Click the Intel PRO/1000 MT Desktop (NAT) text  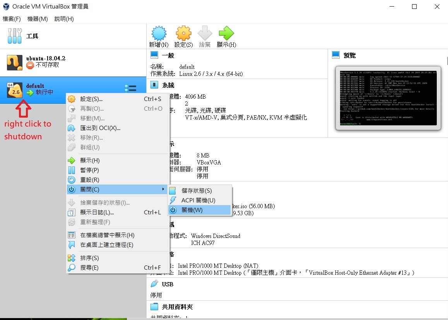(x=218, y=266)
